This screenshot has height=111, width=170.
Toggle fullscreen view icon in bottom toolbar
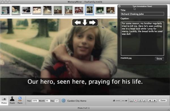(131, 101)
